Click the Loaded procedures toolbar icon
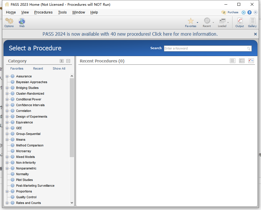The height and width of the screenshot is (210, 261). click(x=222, y=21)
